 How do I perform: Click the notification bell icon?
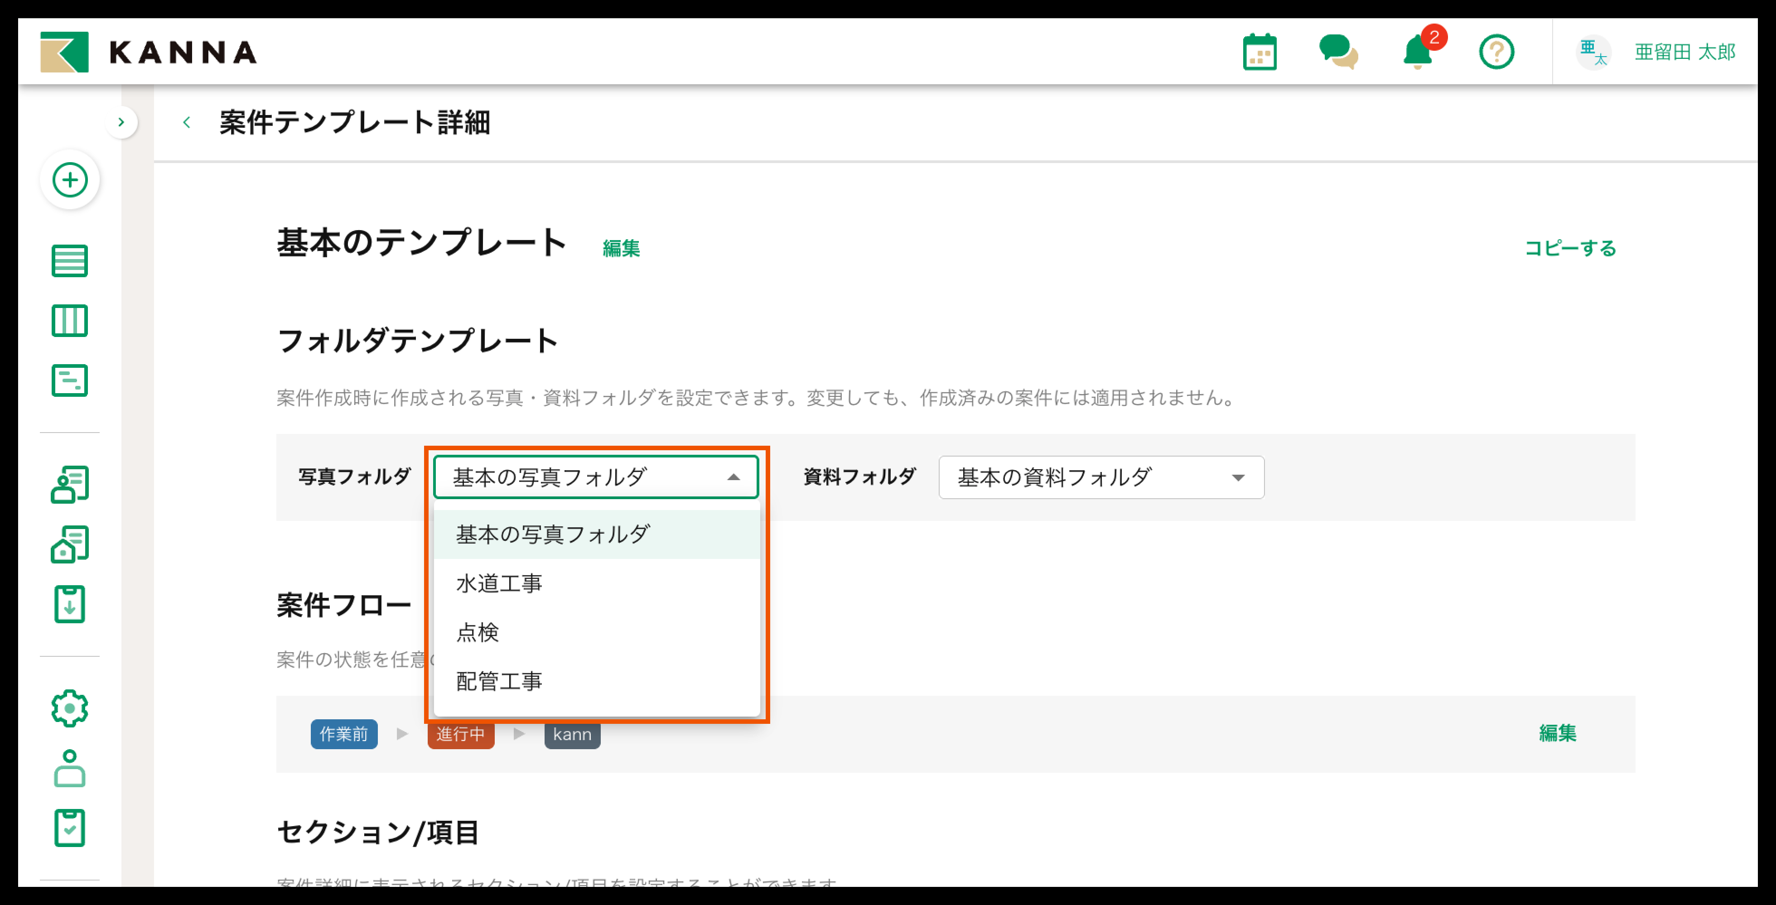click(1418, 53)
